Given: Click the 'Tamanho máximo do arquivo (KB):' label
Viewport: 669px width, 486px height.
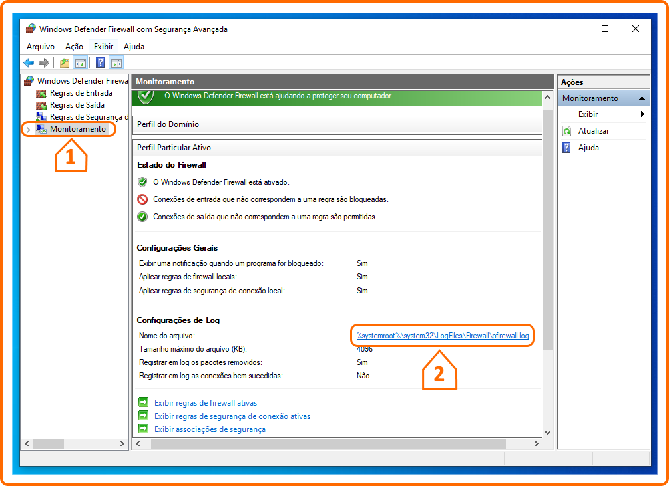Looking at the screenshot, I should (x=193, y=349).
